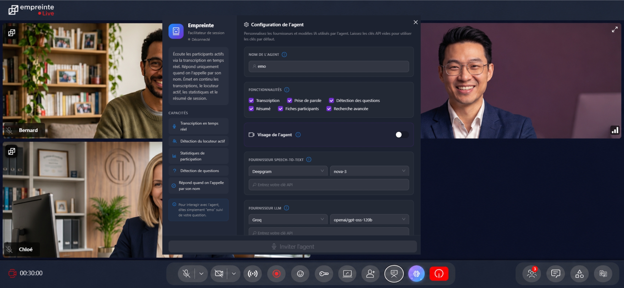Uncheck the Résumé checkbox
The width and height of the screenshot is (624, 288).
point(251,109)
